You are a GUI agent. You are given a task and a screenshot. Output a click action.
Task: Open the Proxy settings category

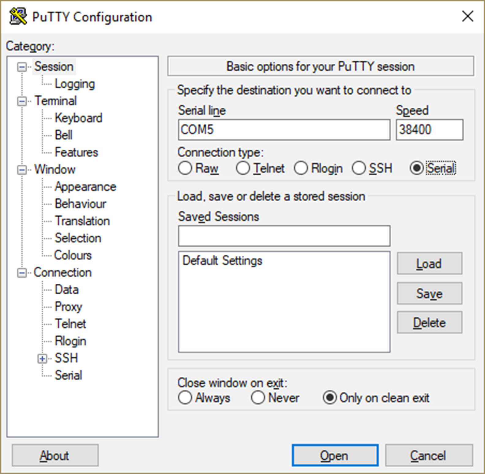pos(68,307)
